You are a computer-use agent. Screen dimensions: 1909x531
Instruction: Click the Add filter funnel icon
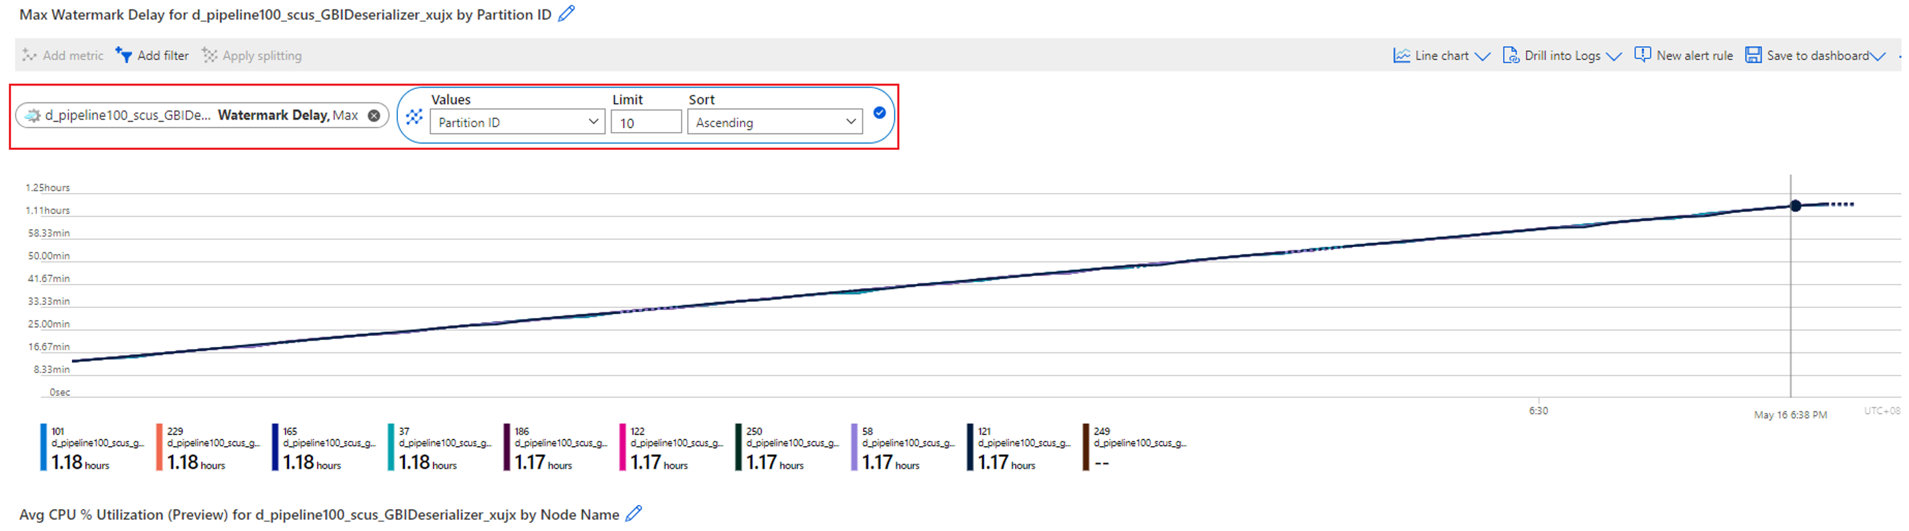[x=124, y=55]
